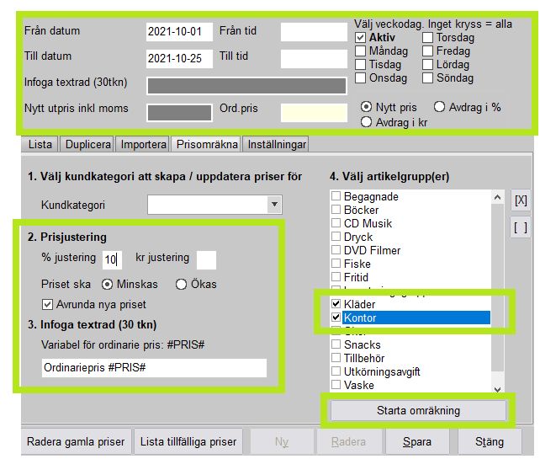Viewport: 540px width, 459px height.
Task: Open Lista tillfälliga priser
Action: 188,441
